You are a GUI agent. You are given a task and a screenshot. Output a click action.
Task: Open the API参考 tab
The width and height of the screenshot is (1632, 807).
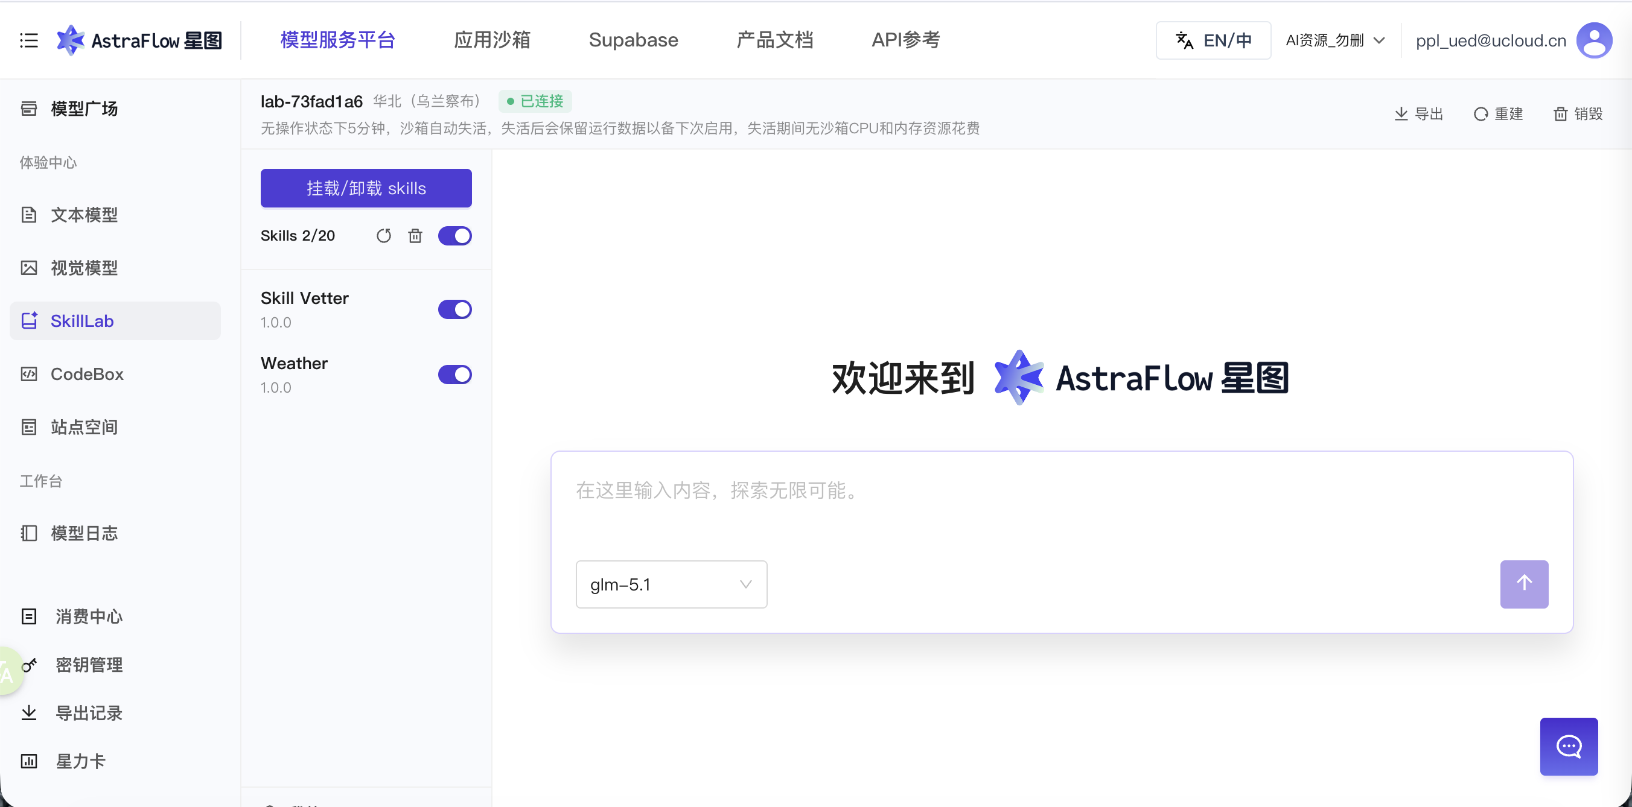[906, 40]
